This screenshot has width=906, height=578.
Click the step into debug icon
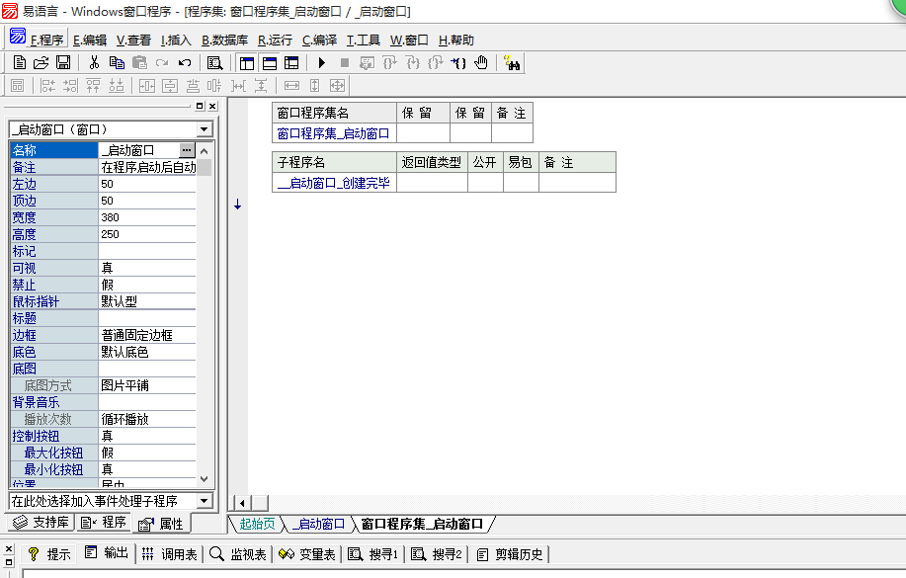click(413, 62)
